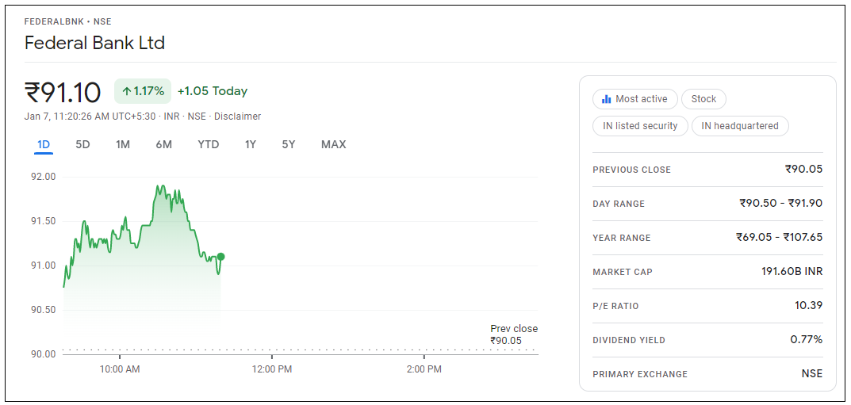Image resolution: width=851 pixels, height=405 pixels.
Task: Click the 91.00 y-axis label
Action: coord(44,266)
